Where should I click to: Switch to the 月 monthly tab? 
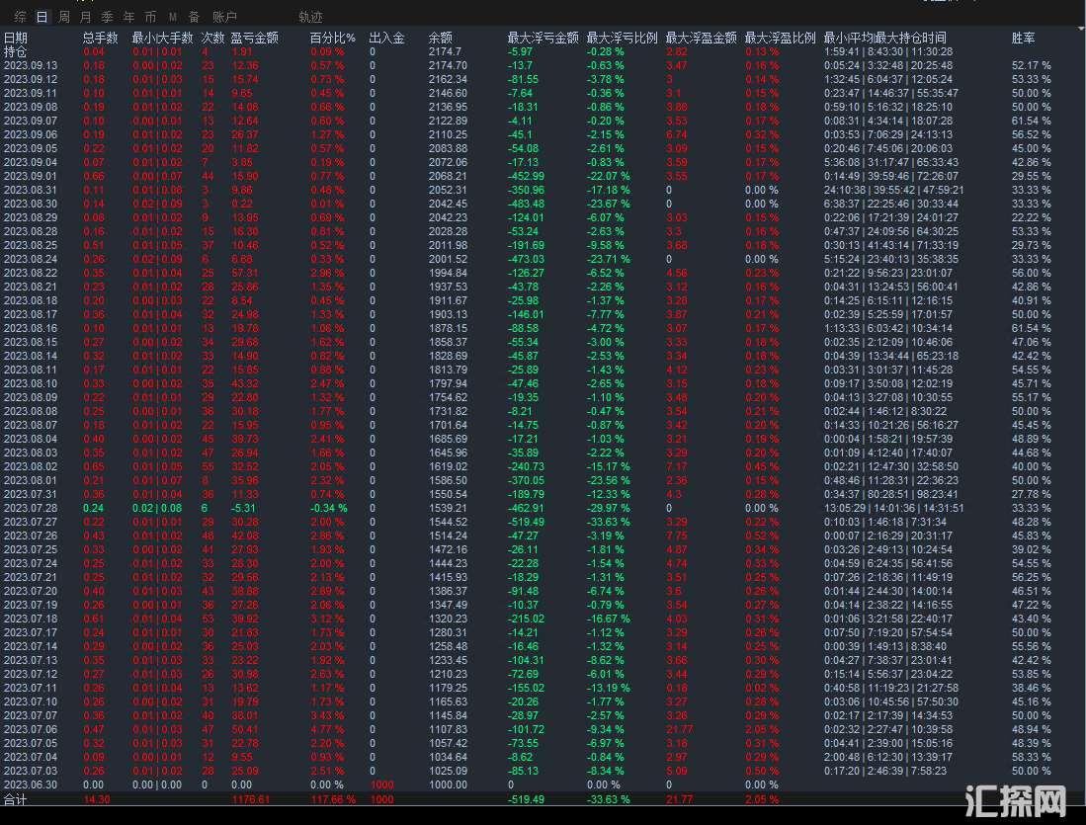pos(85,17)
